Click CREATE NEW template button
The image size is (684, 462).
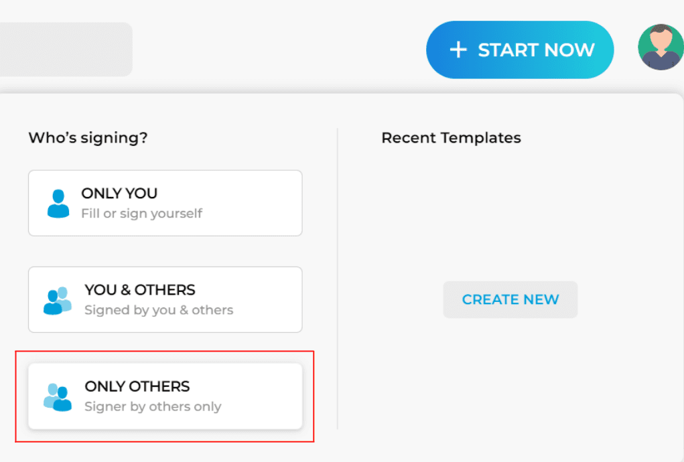click(510, 299)
